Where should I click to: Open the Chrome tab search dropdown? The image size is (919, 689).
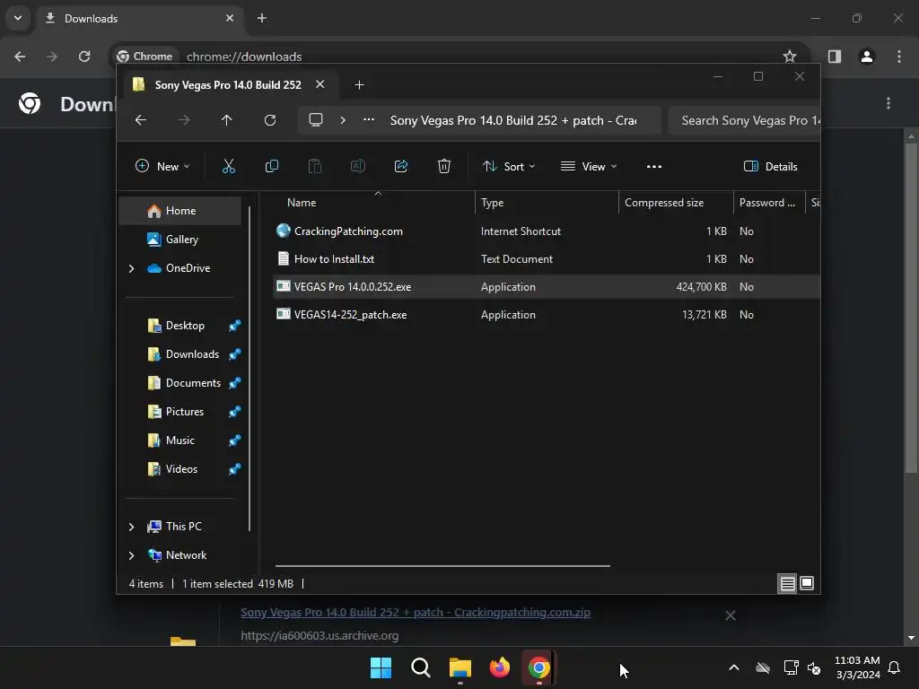click(x=18, y=18)
